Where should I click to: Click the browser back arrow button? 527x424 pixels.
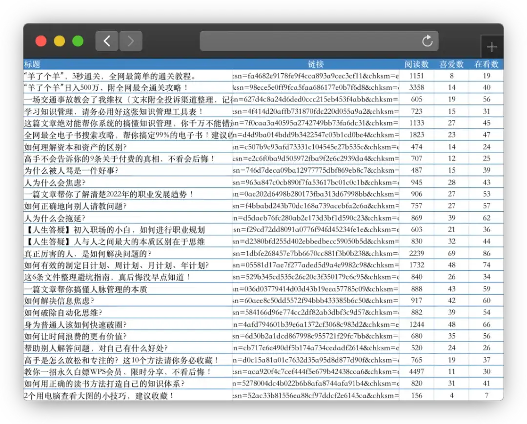pos(107,41)
